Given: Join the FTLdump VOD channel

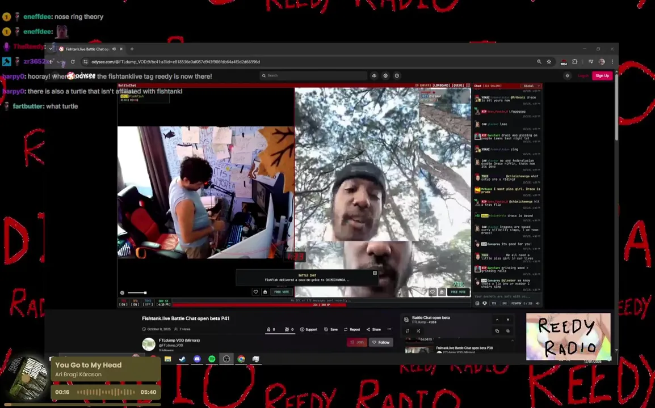Looking at the screenshot, I should point(357,342).
